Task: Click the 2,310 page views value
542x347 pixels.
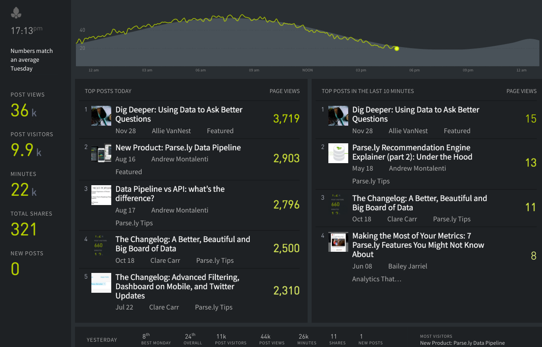Action: (x=286, y=291)
